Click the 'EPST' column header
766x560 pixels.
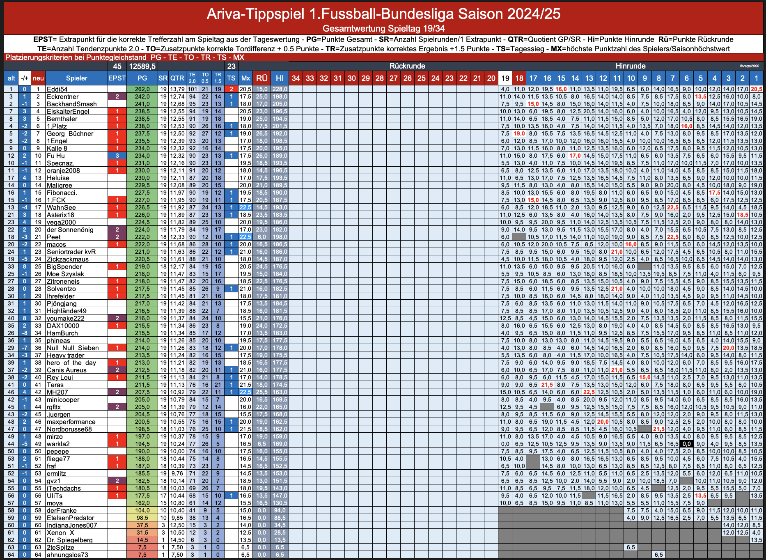coord(117,78)
